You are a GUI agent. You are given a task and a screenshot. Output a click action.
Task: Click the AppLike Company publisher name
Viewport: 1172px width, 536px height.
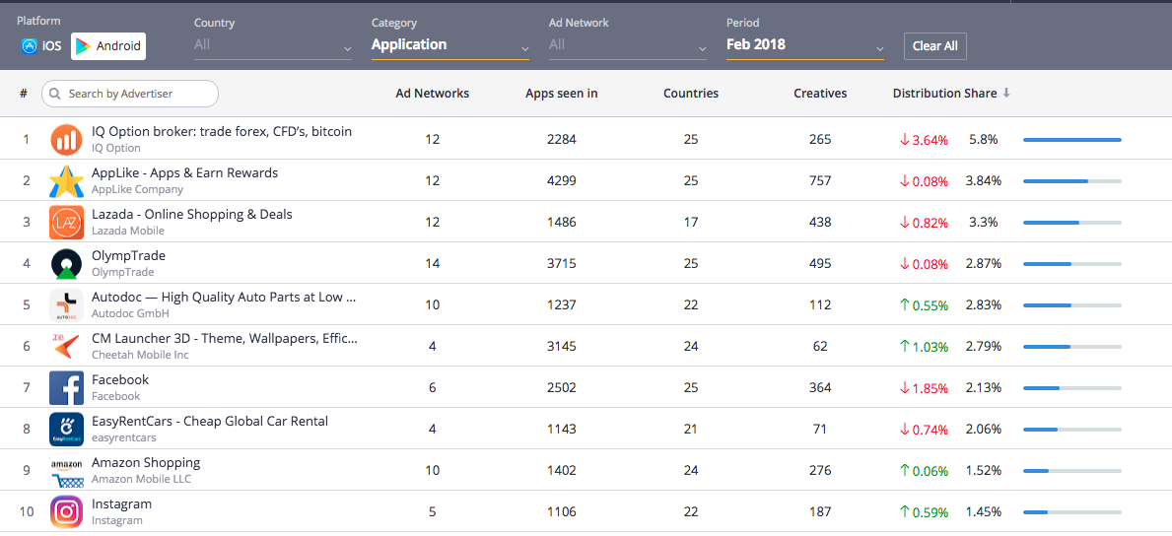point(138,190)
